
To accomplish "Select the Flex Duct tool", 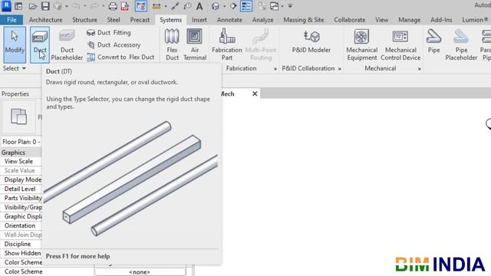I will [x=172, y=44].
